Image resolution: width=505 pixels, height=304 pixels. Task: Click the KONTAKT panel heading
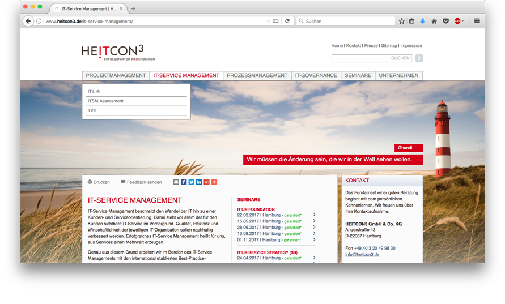(357, 181)
